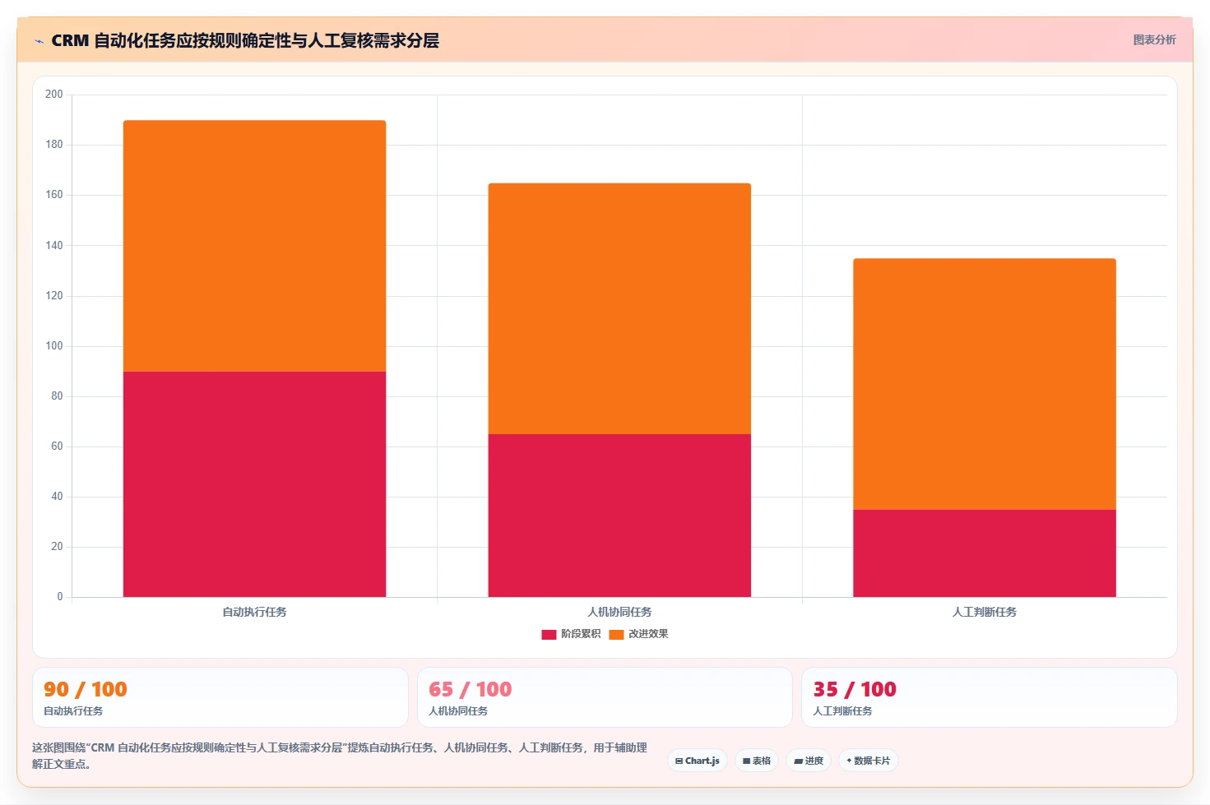Click the y-axis value 120
1210x805 pixels.
(54, 296)
